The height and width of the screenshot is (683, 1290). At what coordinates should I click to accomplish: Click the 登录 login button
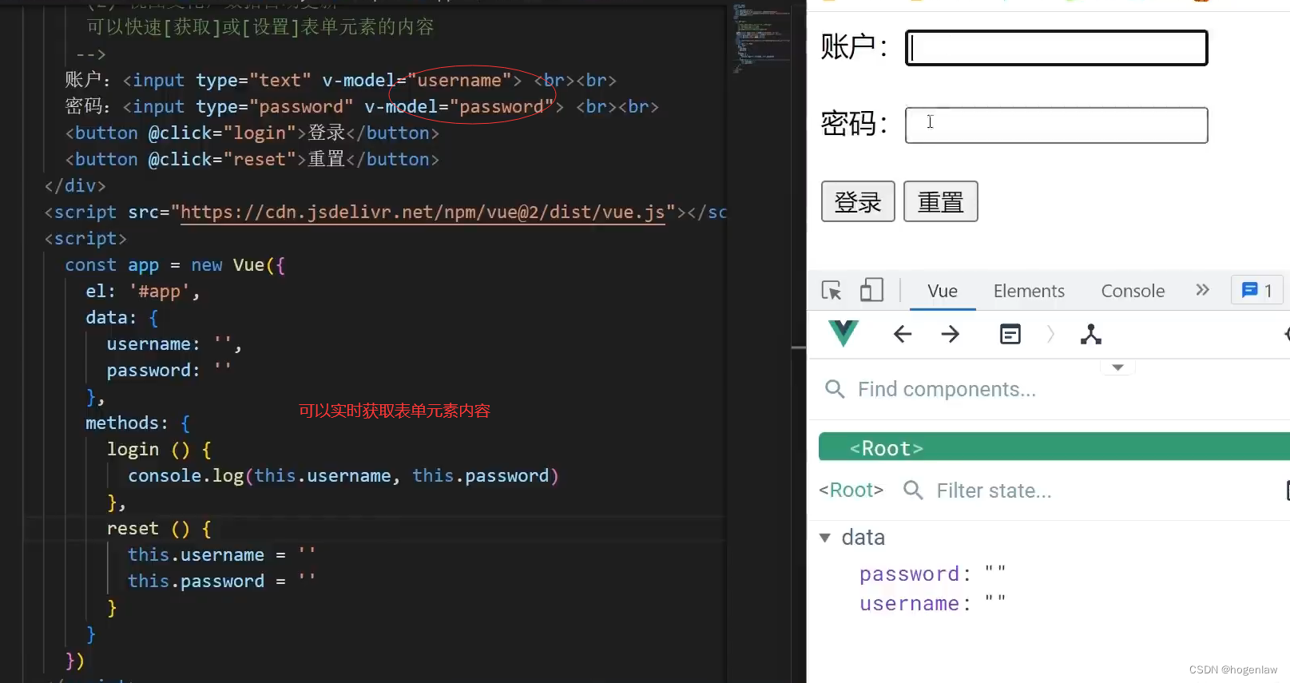(x=858, y=201)
